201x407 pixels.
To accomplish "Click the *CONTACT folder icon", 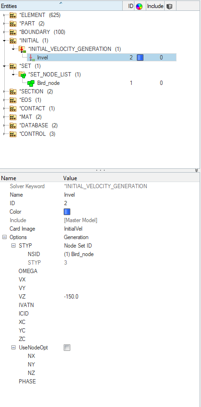I will pyautogui.click(x=13, y=108).
